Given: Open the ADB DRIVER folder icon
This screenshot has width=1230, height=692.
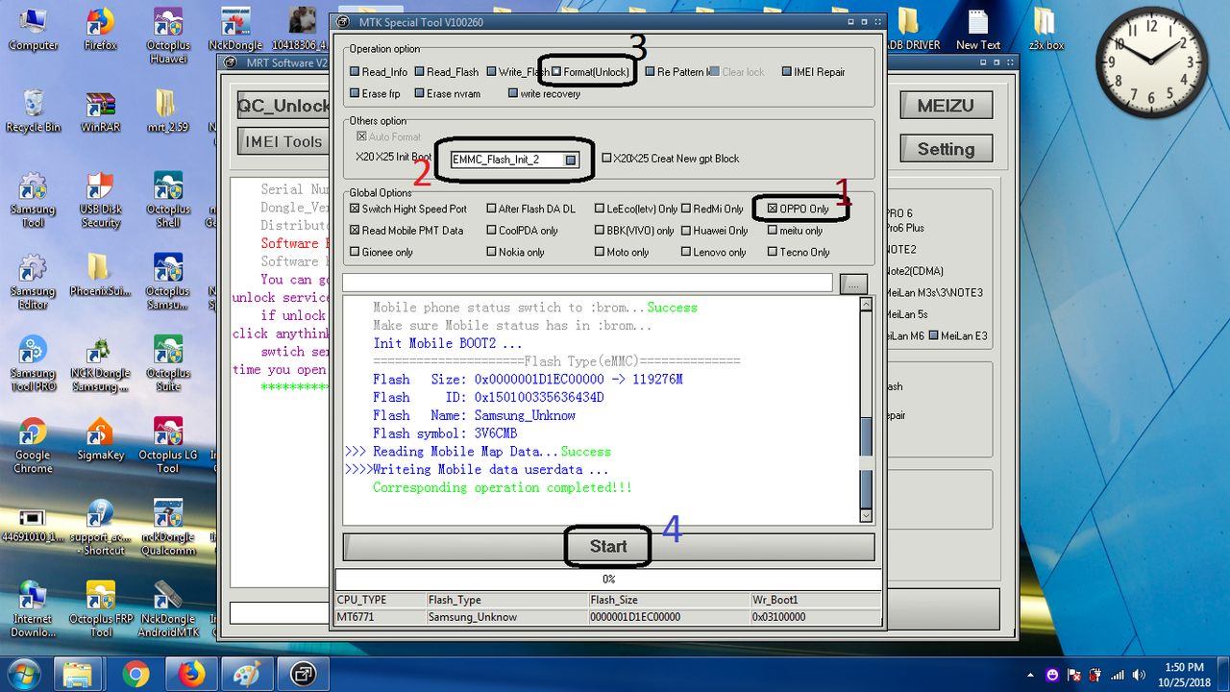Looking at the screenshot, I should pyautogui.click(x=909, y=29).
